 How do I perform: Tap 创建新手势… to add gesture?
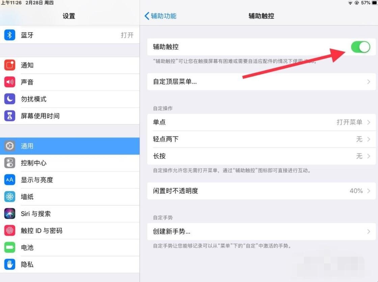261,232
